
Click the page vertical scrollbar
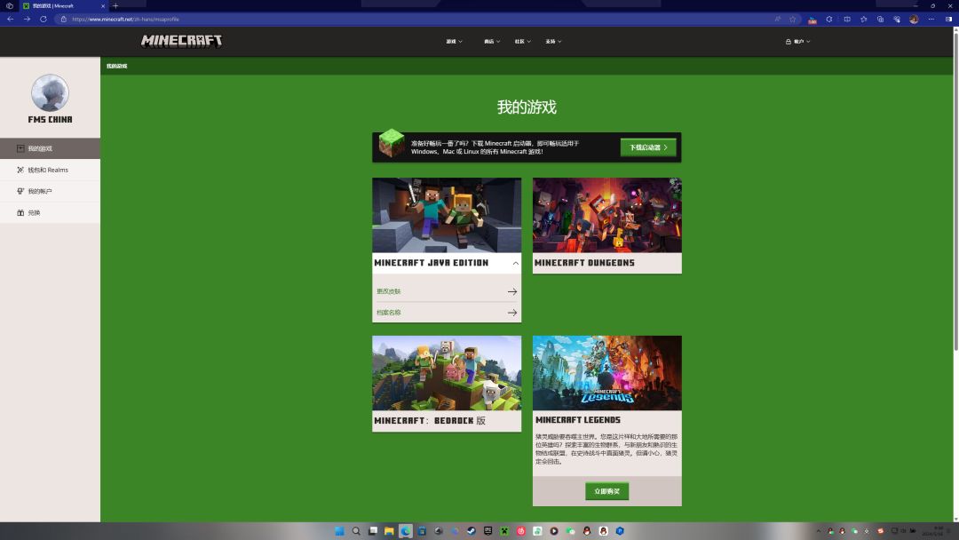[955, 192]
